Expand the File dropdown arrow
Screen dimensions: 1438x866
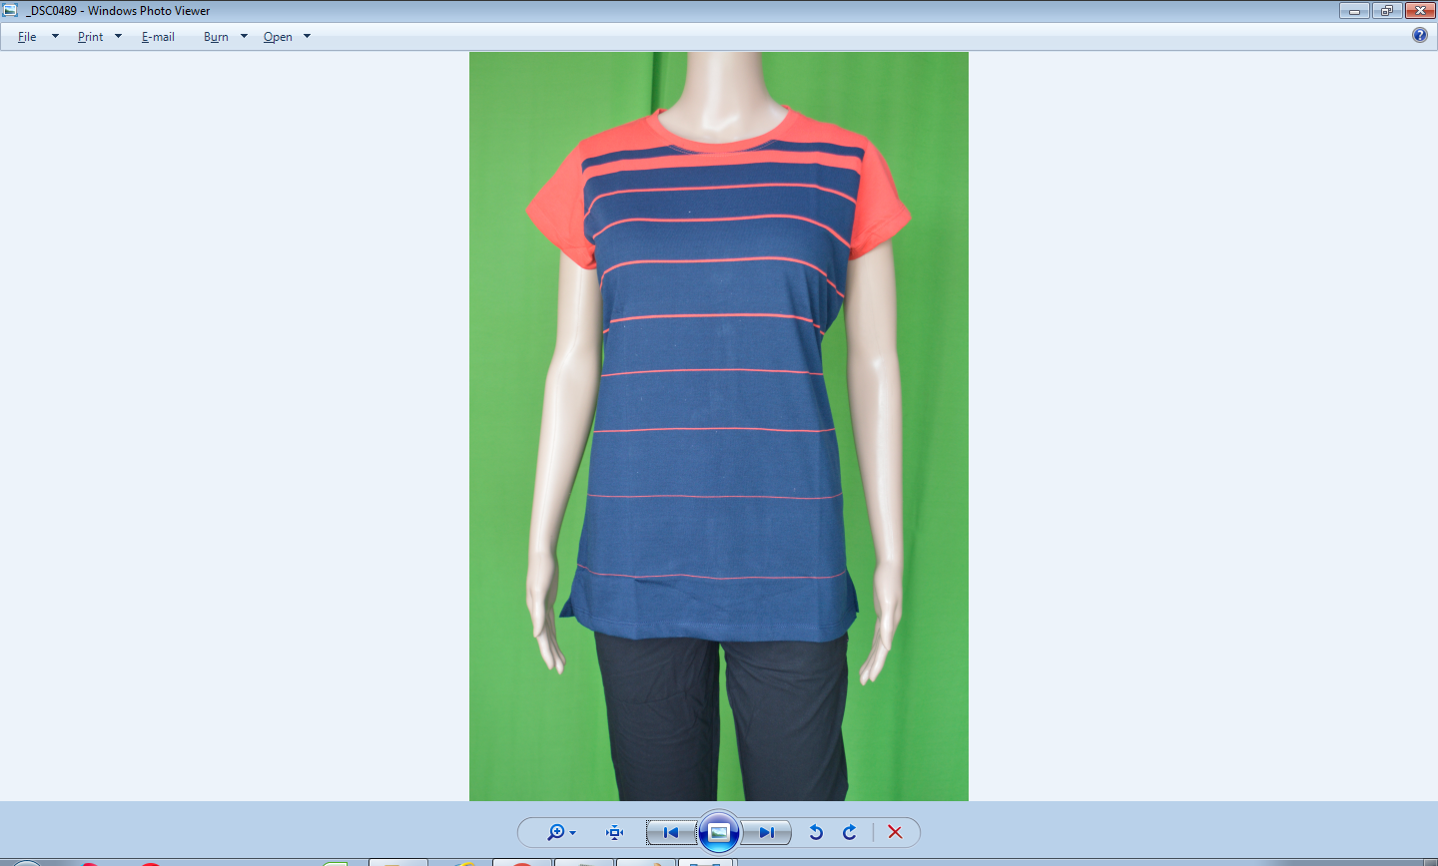[x=55, y=37]
